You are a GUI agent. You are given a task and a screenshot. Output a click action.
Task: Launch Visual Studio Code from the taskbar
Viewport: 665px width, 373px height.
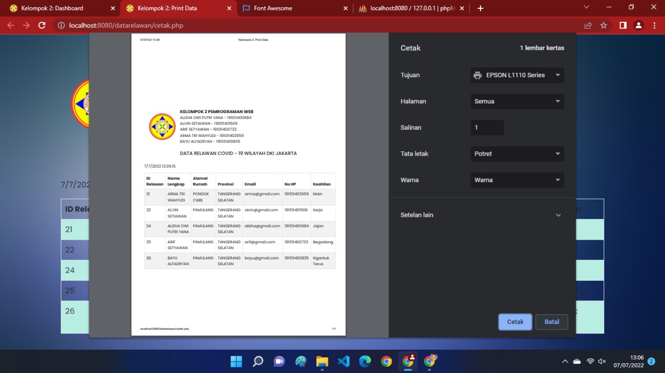[x=343, y=361]
